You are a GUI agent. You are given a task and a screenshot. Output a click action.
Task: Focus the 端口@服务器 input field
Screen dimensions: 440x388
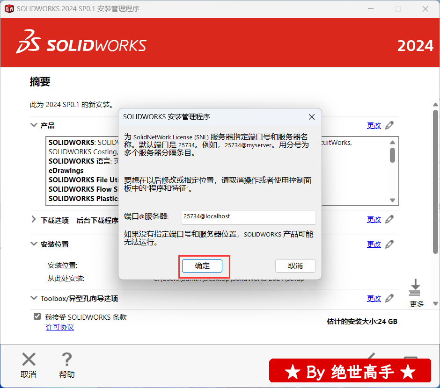tap(249, 216)
